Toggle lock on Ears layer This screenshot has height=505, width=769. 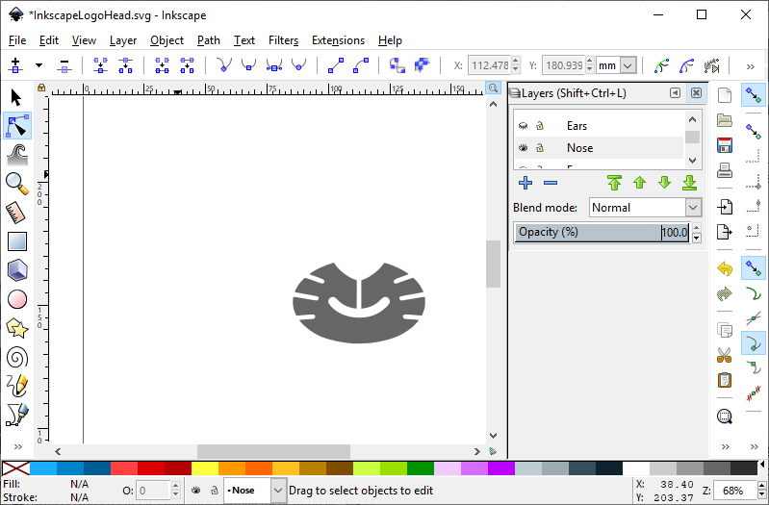[540, 126]
